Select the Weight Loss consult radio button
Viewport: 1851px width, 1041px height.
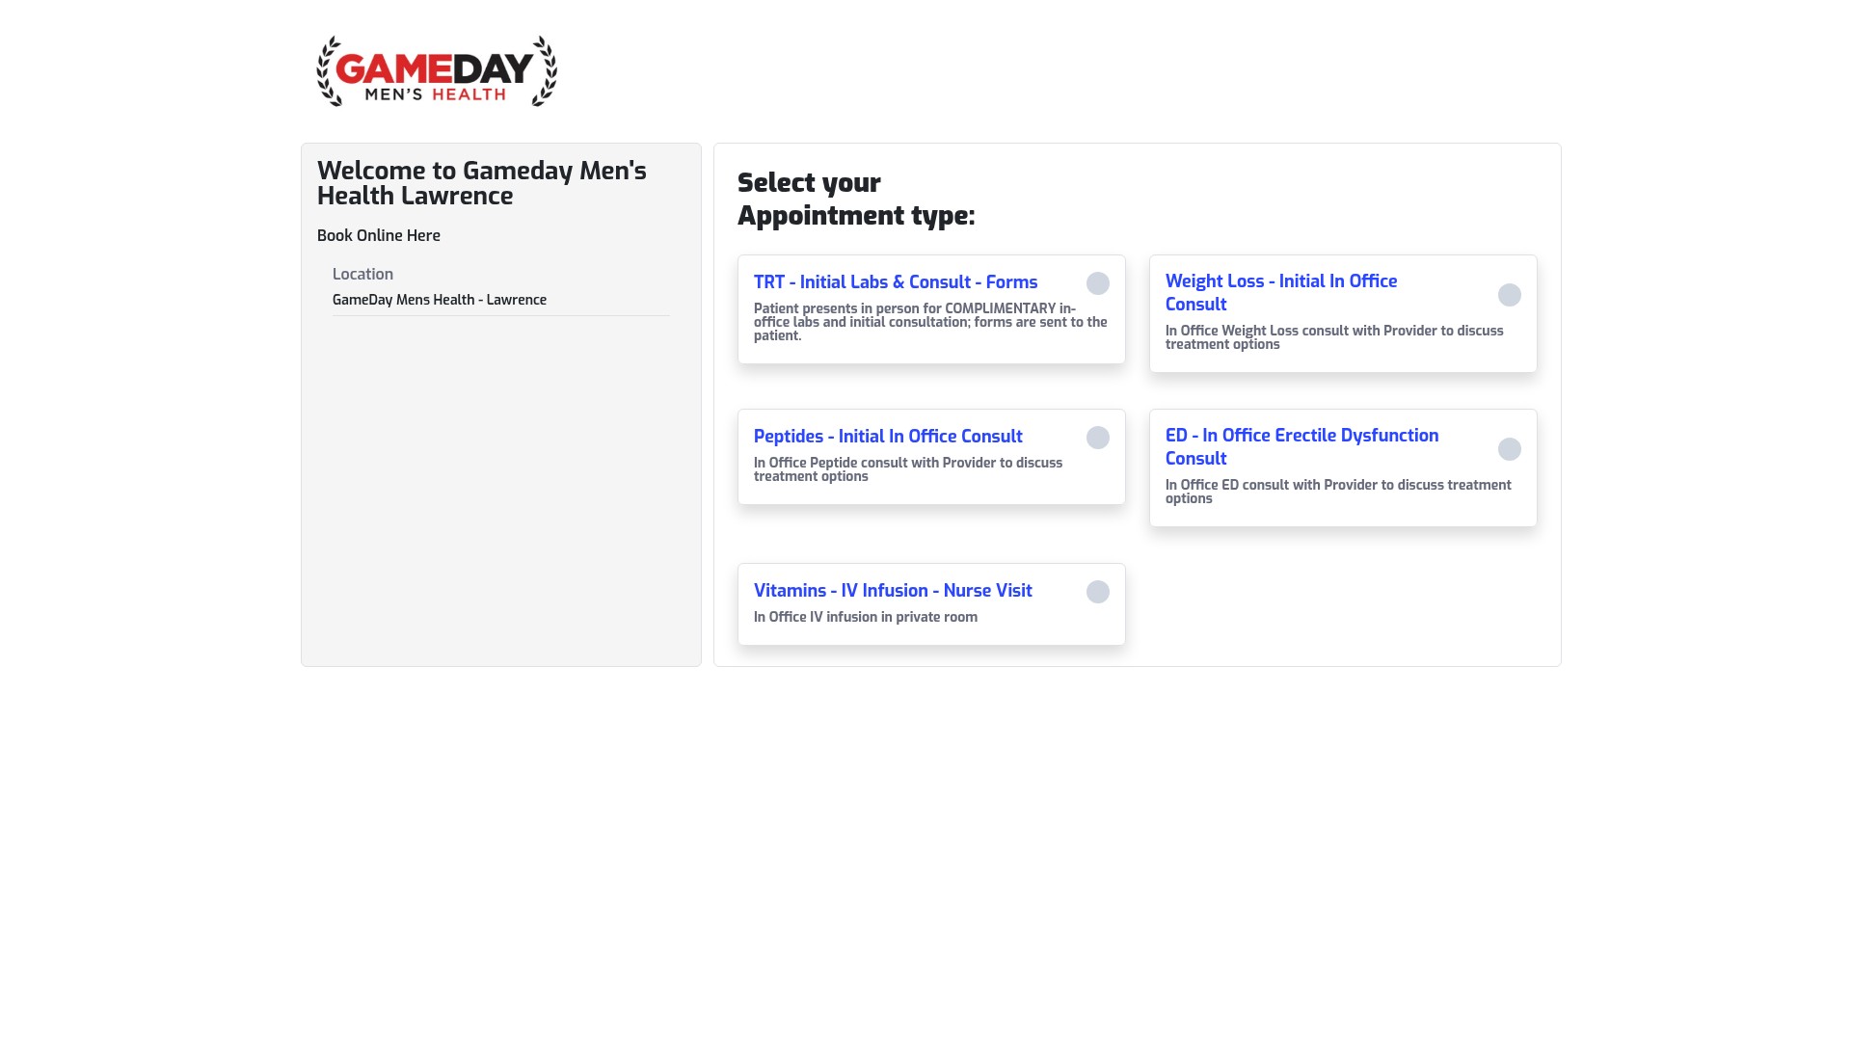tap(1510, 295)
